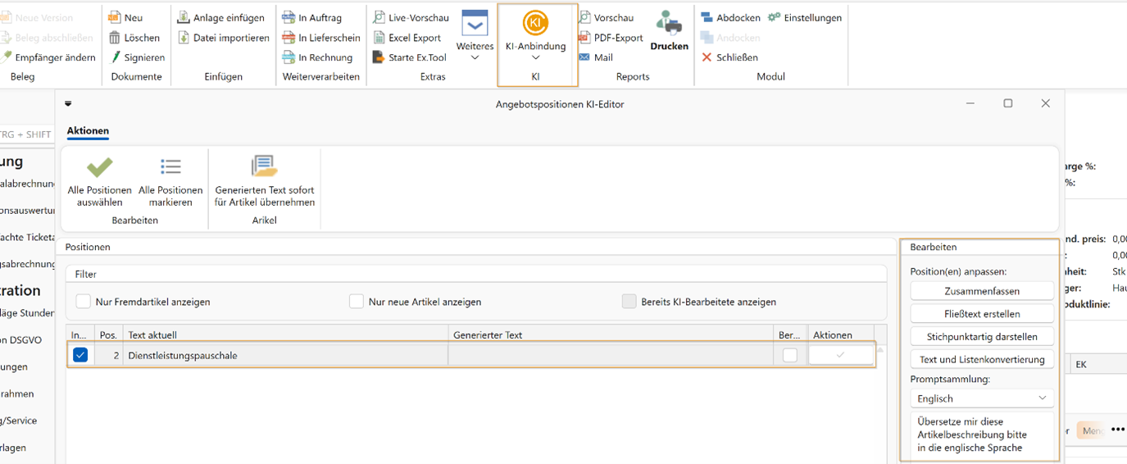
Task: Select the Alle Positionen auswählen checkmark icon
Action: click(99, 167)
